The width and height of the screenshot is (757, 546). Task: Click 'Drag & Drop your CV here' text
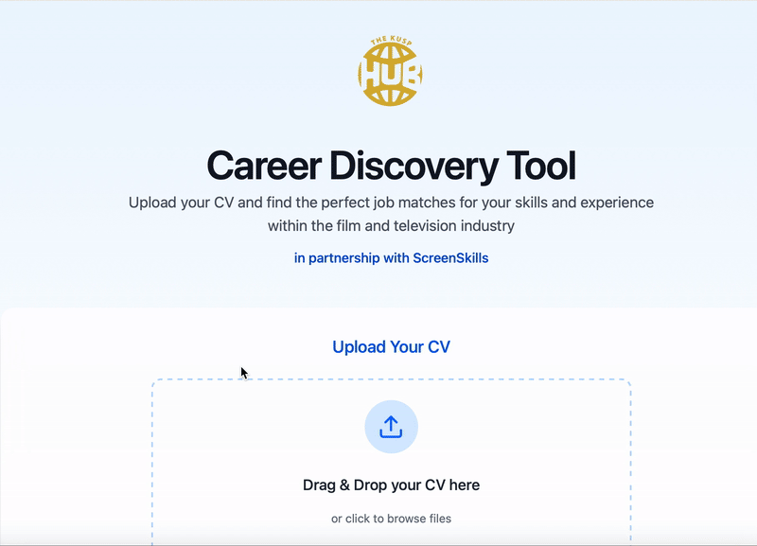391,484
